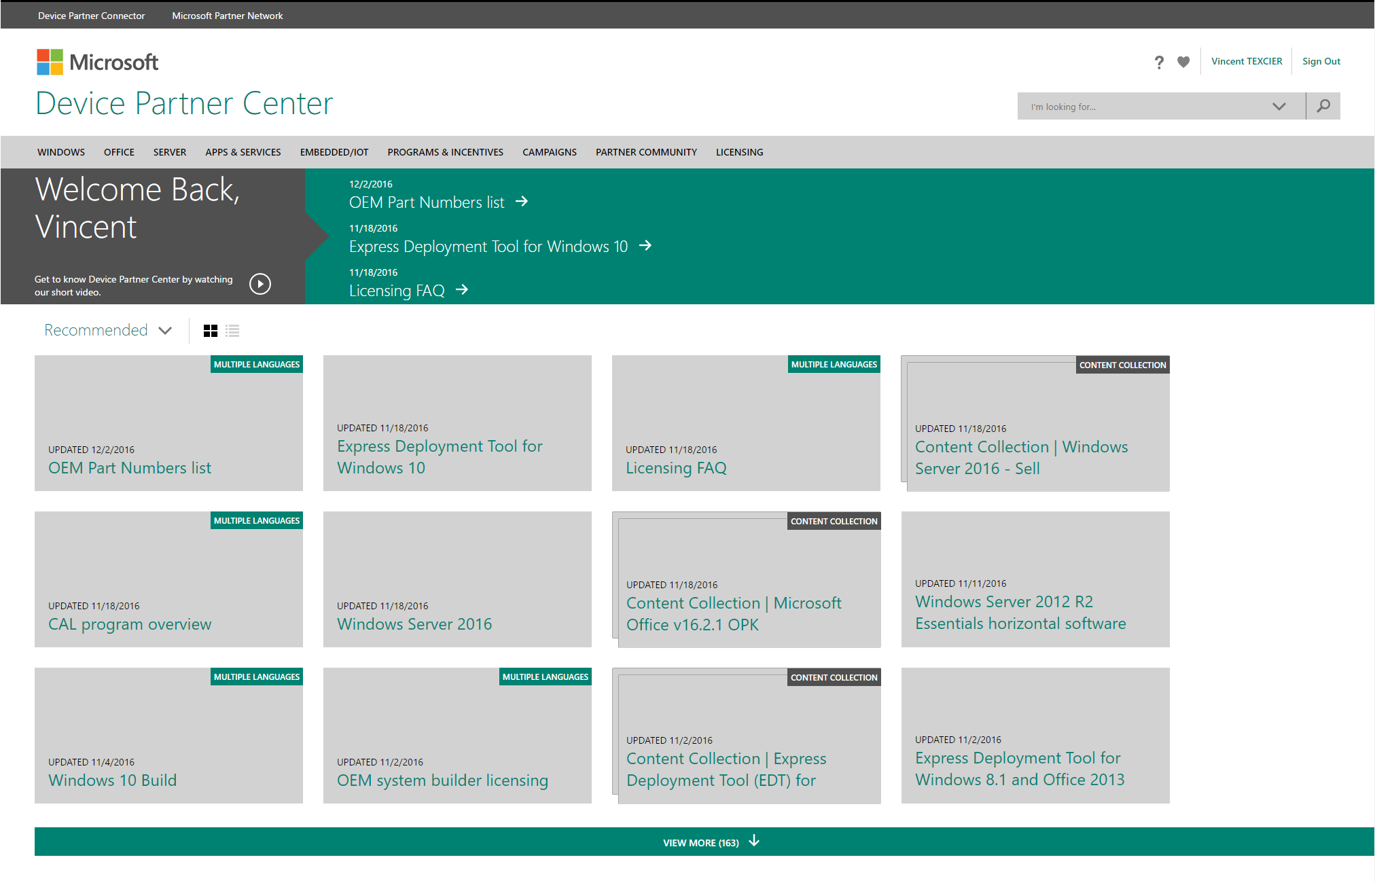Open Express Deployment Tool for Windows 10 card
1375x883 pixels.
[x=457, y=423]
